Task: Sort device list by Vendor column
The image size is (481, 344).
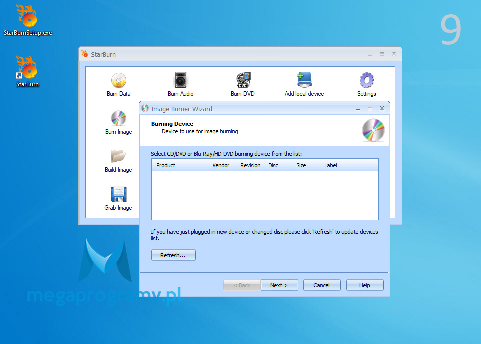Action: coord(222,165)
